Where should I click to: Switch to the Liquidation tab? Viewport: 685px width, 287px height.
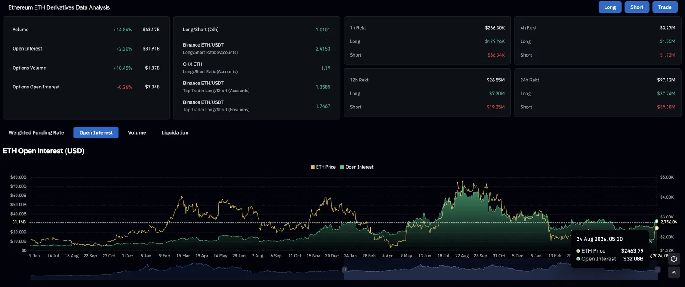point(175,132)
